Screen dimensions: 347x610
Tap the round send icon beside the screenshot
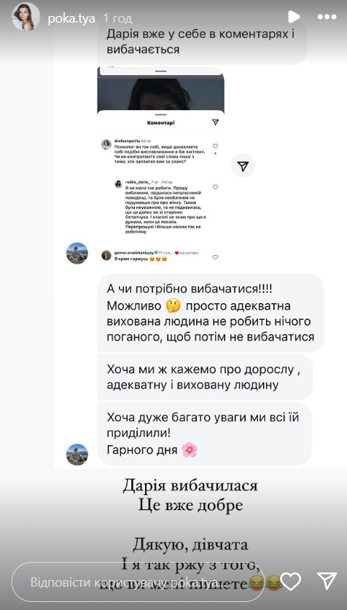click(x=243, y=165)
